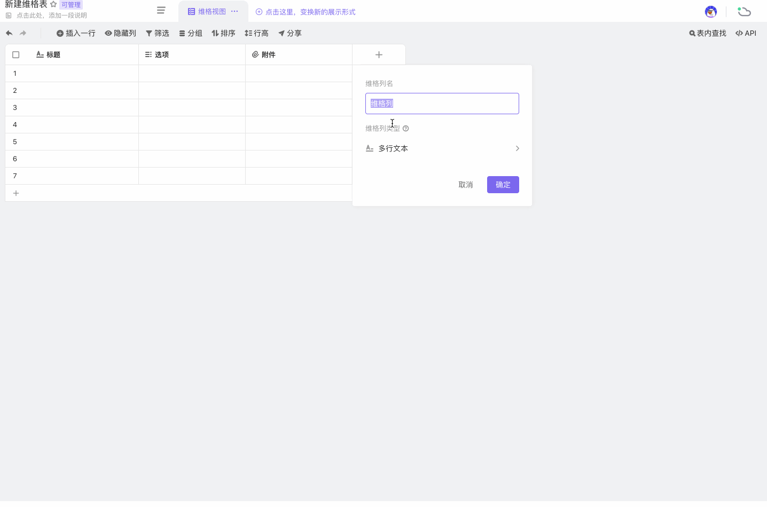Open the 筛选 filter menu
The image size is (767, 507).
point(158,33)
